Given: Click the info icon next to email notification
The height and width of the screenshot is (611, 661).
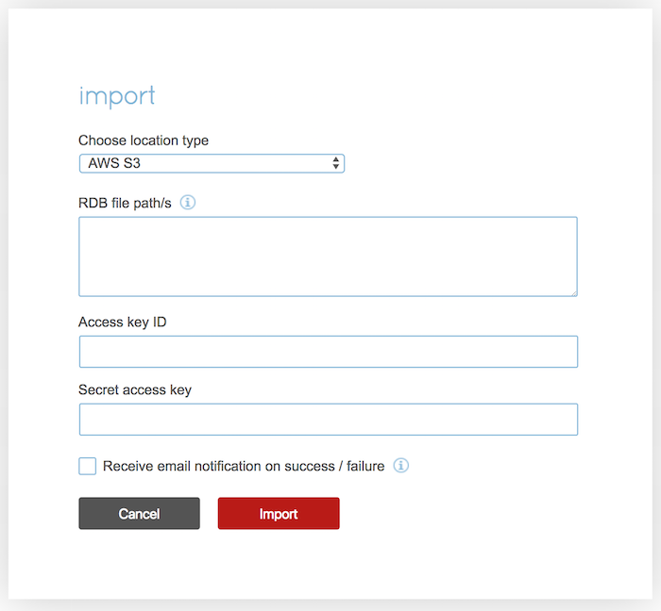Looking at the screenshot, I should pyautogui.click(x=401, y=466).
